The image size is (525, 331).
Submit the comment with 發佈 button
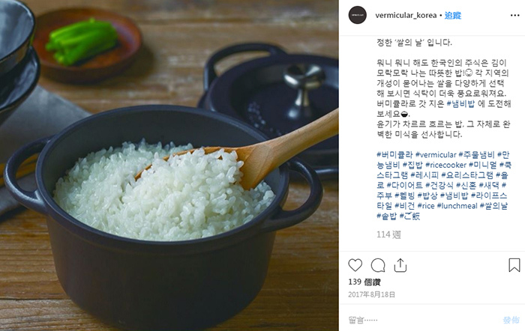[x=511, y=320]
